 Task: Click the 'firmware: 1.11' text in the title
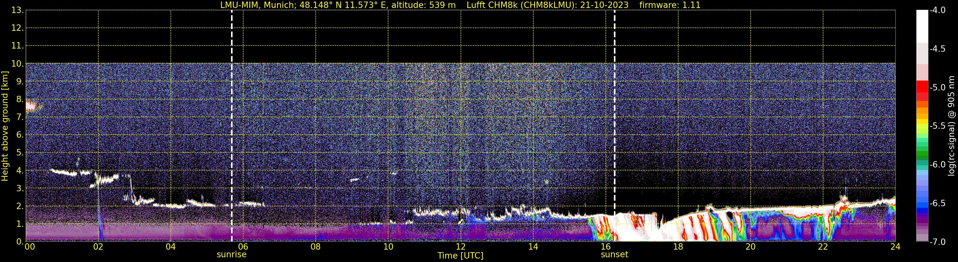pyautogui.click(x=670, y=5)
